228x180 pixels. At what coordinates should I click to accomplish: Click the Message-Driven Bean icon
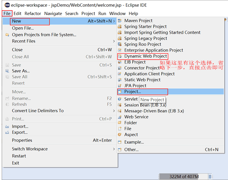(120, 111)
